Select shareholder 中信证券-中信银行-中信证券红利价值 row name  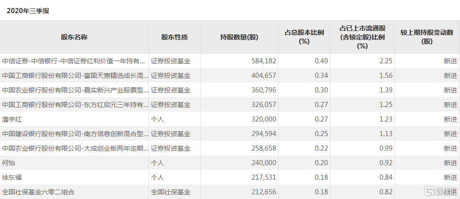(74, 61)
